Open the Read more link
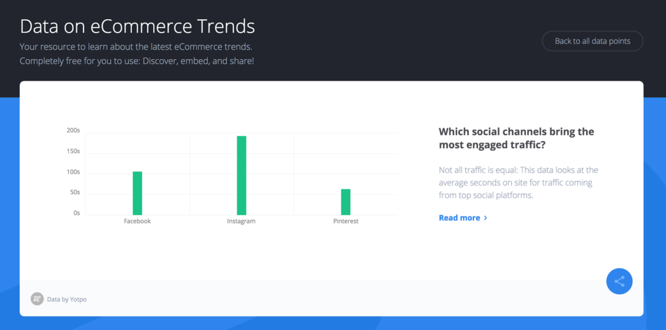Screen dimensions: 666x330 click(463, 218)
